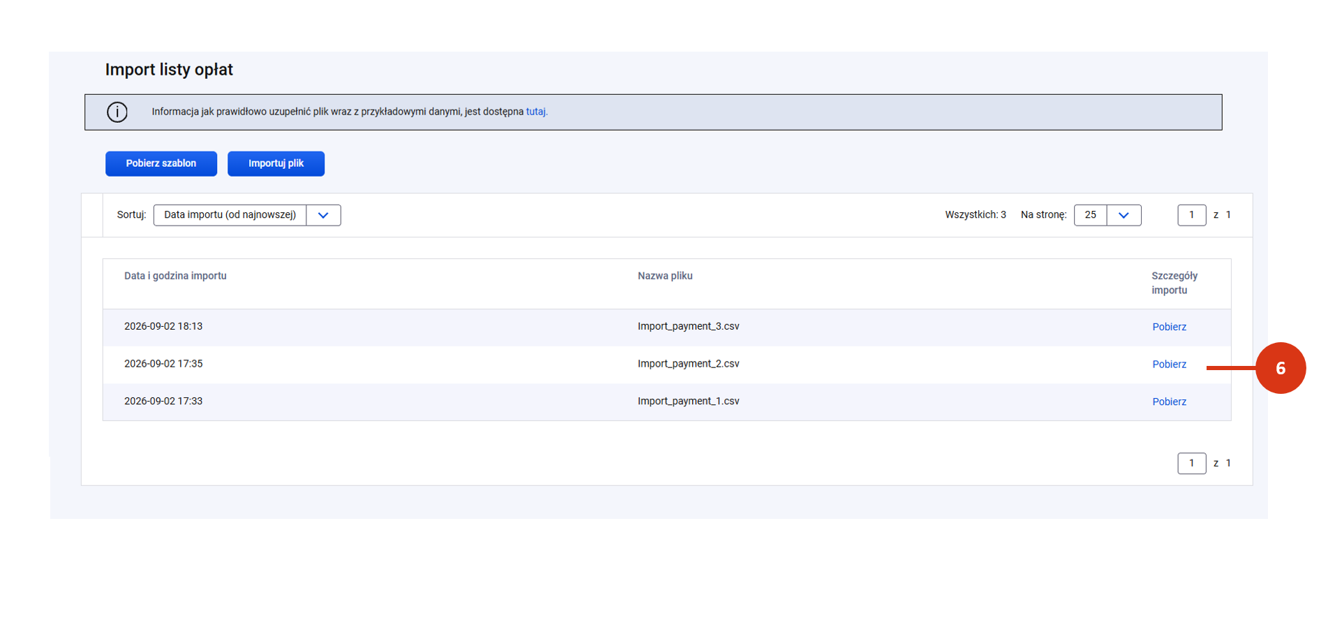Select the row dated 2026-09-02 18:13
The width and height of the screenshot is (1328, 632).
[x=666, y=327]
